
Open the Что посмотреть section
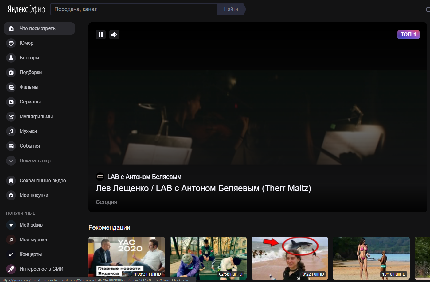(39, 28)
